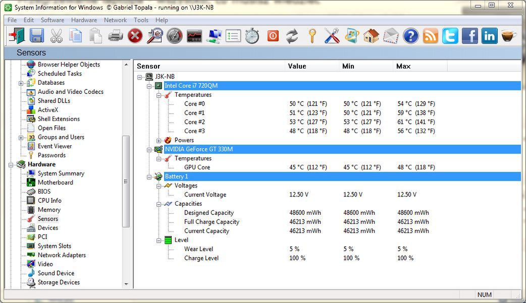Image resolution: width=526 pixels, height=303 pixels.
Task: Click the networked computers toolbar icon
Action: pyautogui.click(x=214, y=36)
